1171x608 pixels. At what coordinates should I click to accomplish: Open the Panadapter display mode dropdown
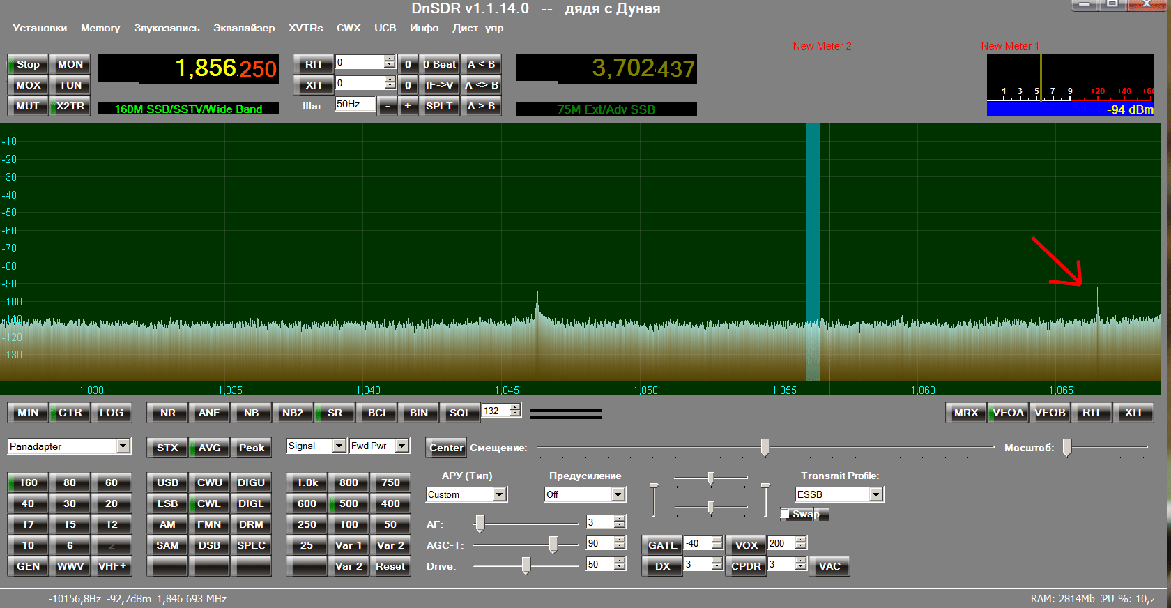123,446
